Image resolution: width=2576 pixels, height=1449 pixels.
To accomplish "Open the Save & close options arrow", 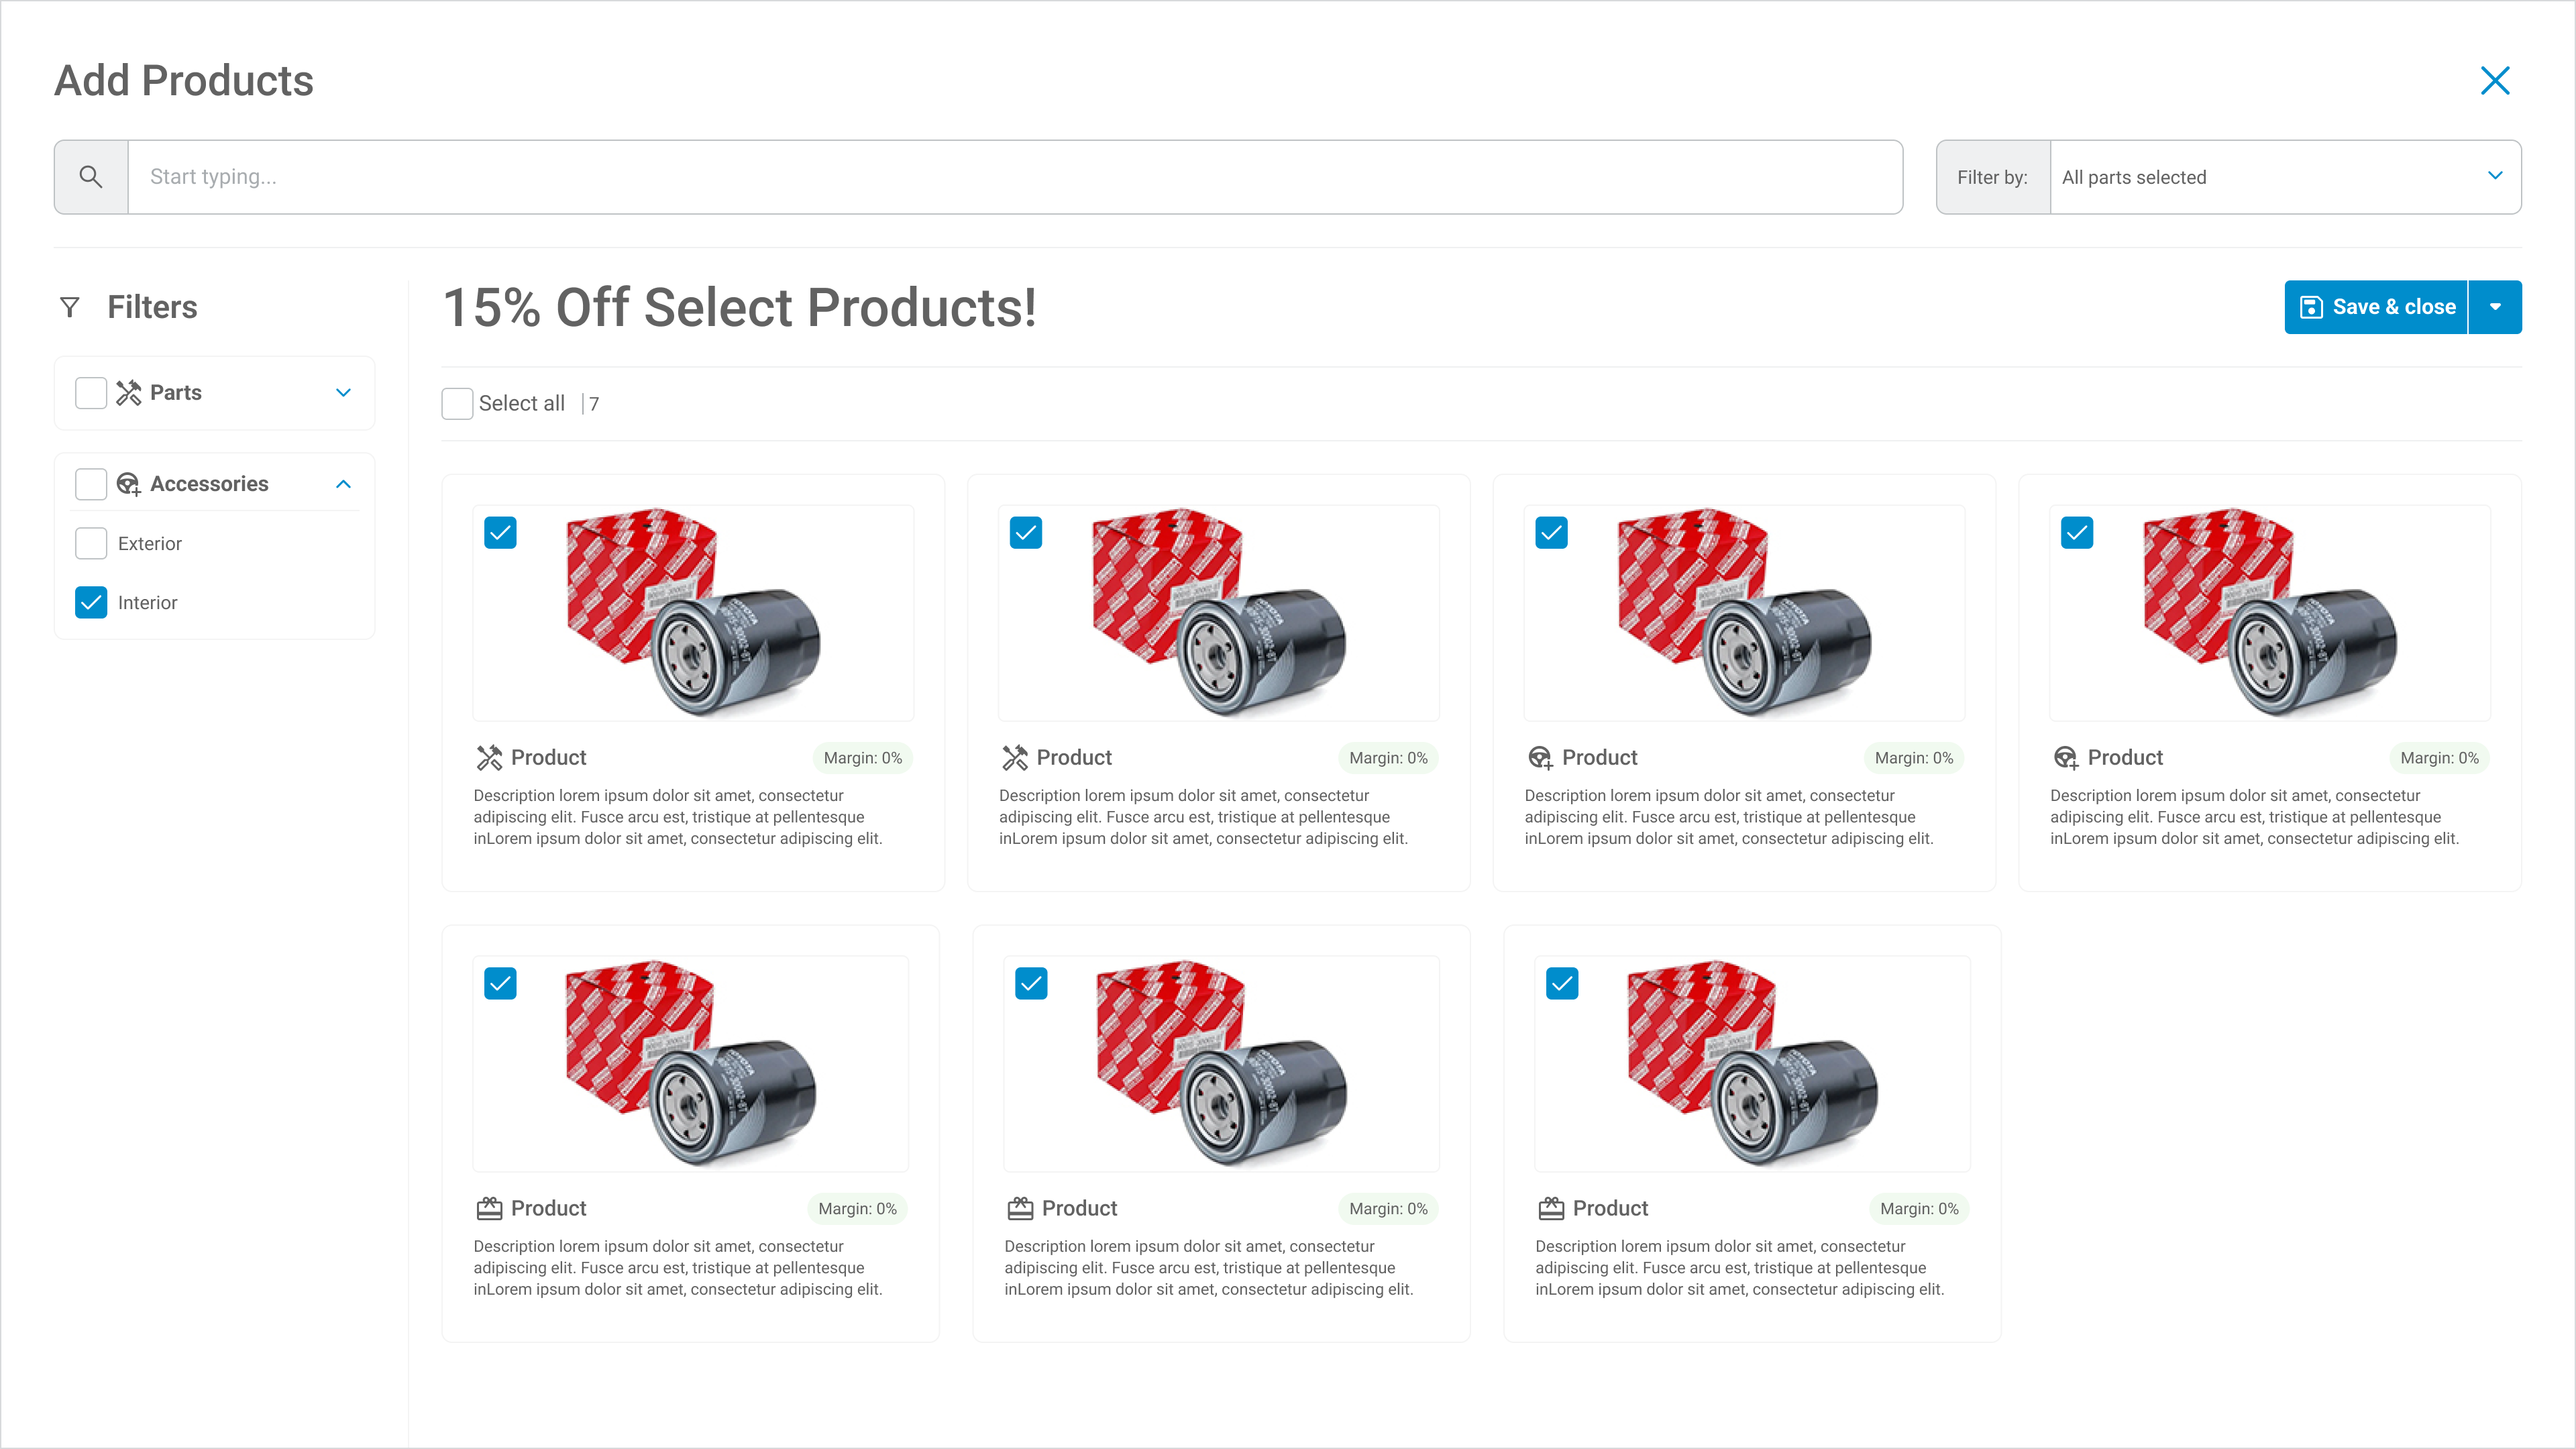I will 2495,307.
